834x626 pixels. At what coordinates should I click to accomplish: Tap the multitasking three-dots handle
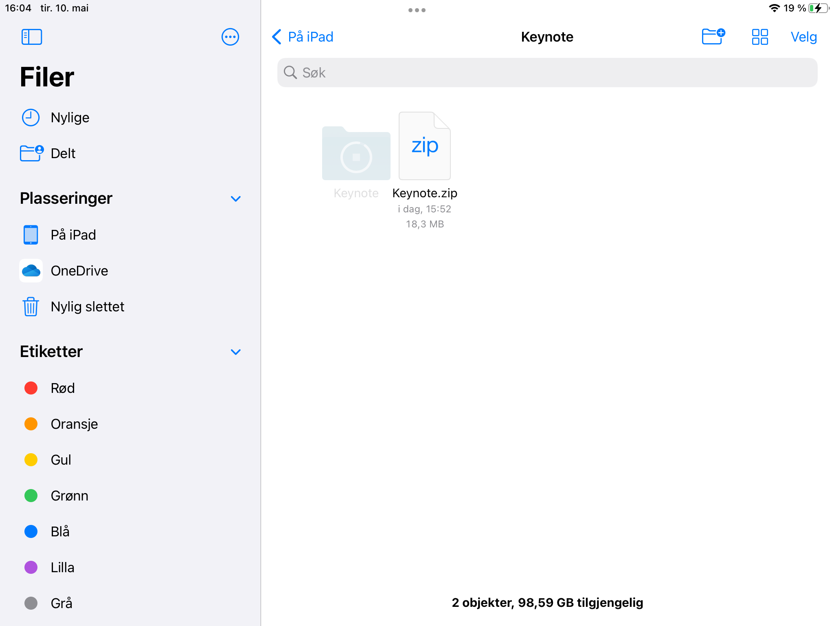pyautogui.click(x=417, y=10)
